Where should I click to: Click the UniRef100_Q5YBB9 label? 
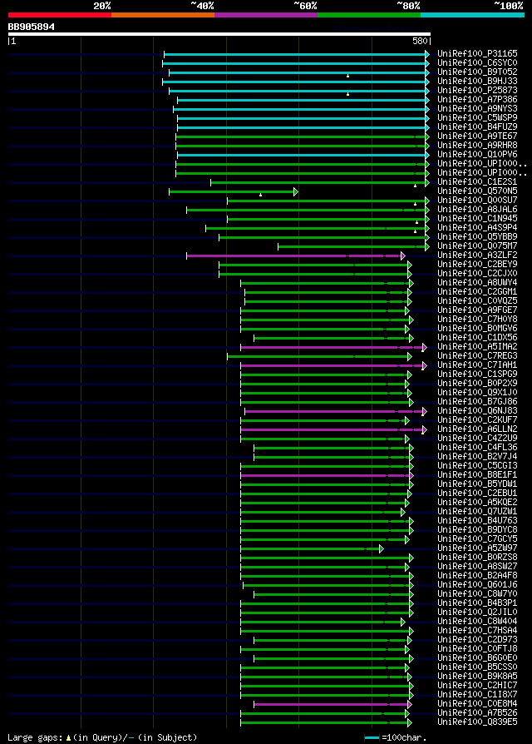coord(477,237)
